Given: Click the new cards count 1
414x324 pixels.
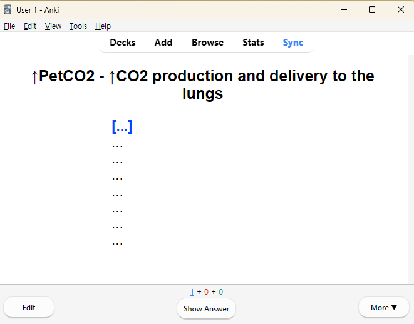Looking at the screenshot, I should (192, 292).
